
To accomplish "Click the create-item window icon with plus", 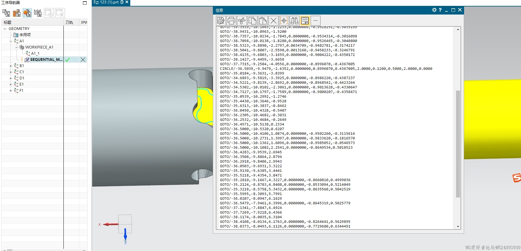I will [x=49, y=13].
